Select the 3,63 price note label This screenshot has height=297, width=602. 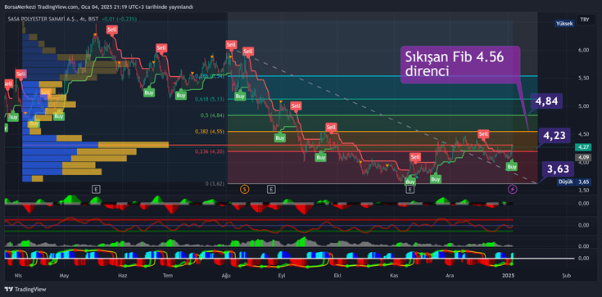[x=558, y=169]
